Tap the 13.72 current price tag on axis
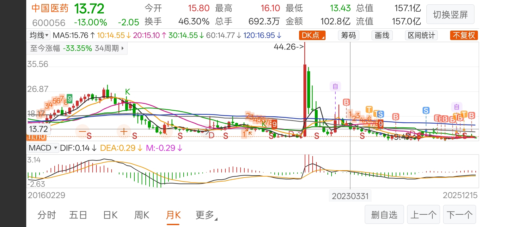 (38, 129)
